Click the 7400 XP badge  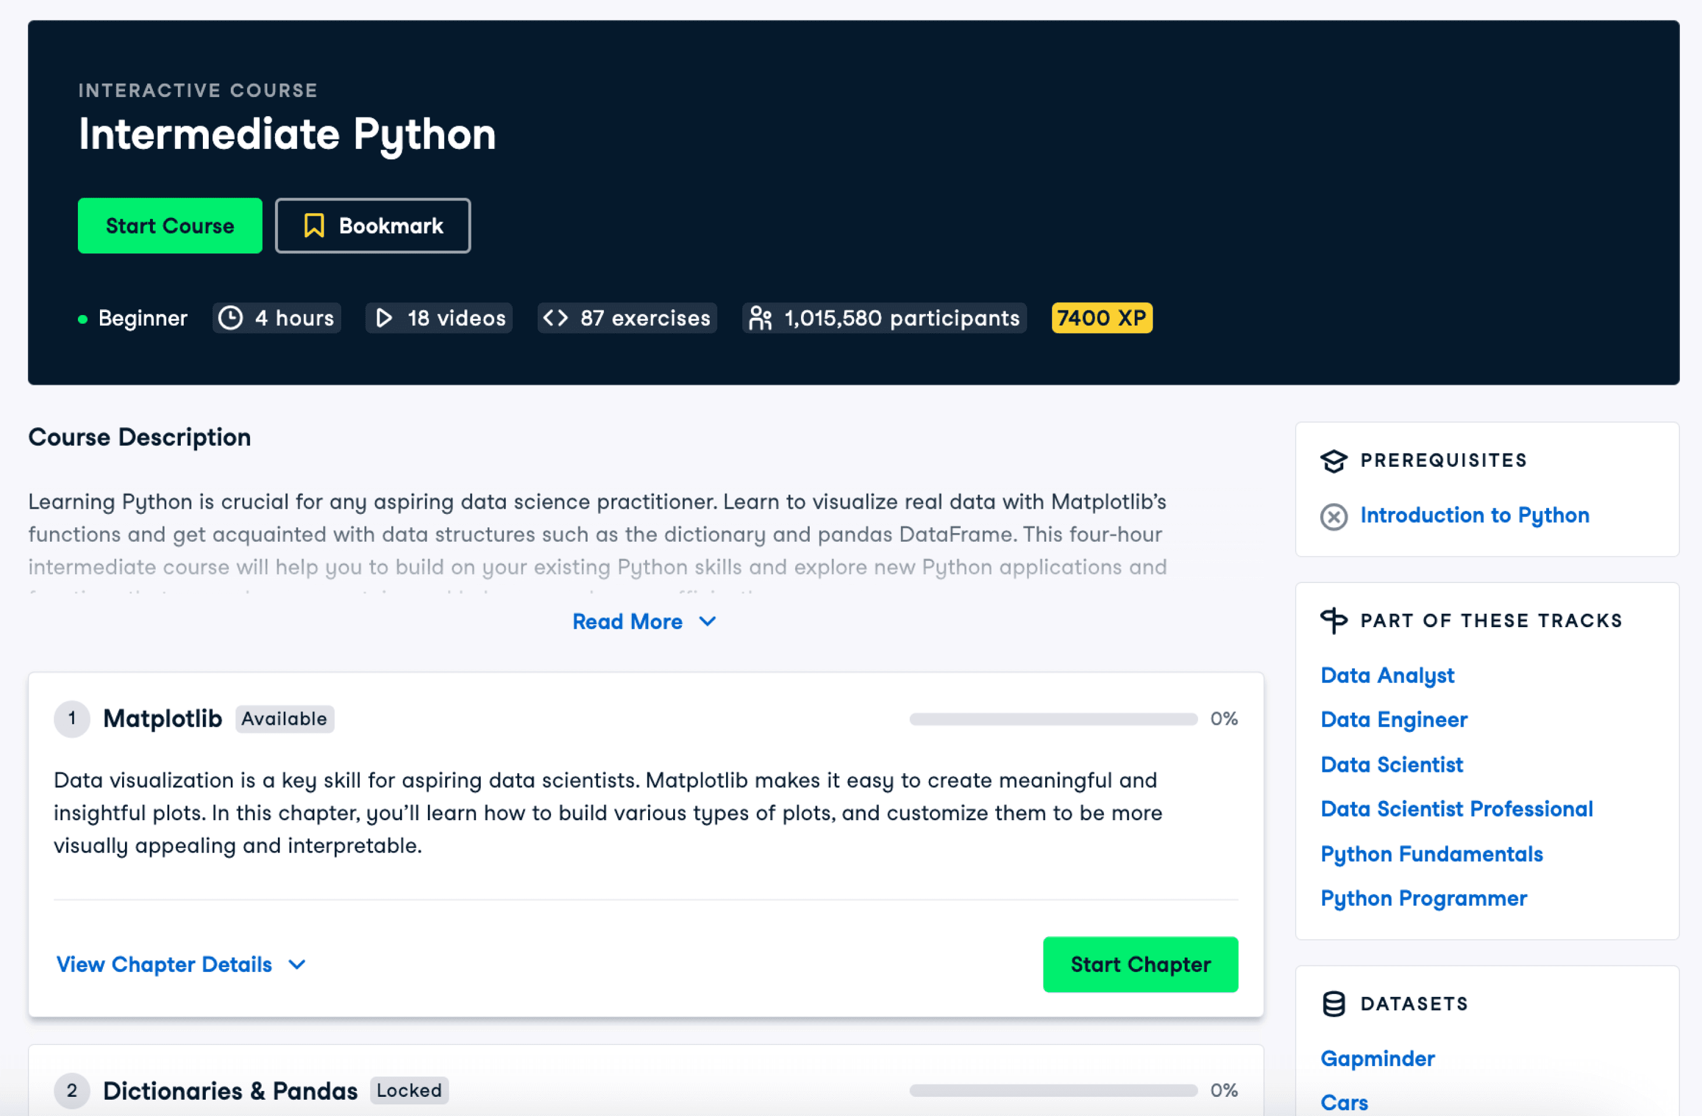coord(1102,318)
